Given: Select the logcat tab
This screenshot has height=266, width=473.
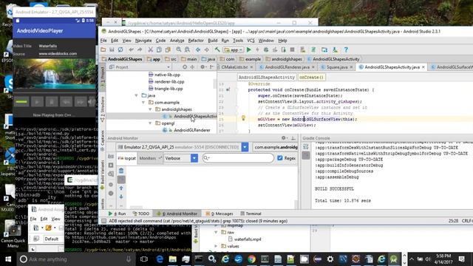Looking at the screenshot, I should pyautogui.click(x=127, y=158).
